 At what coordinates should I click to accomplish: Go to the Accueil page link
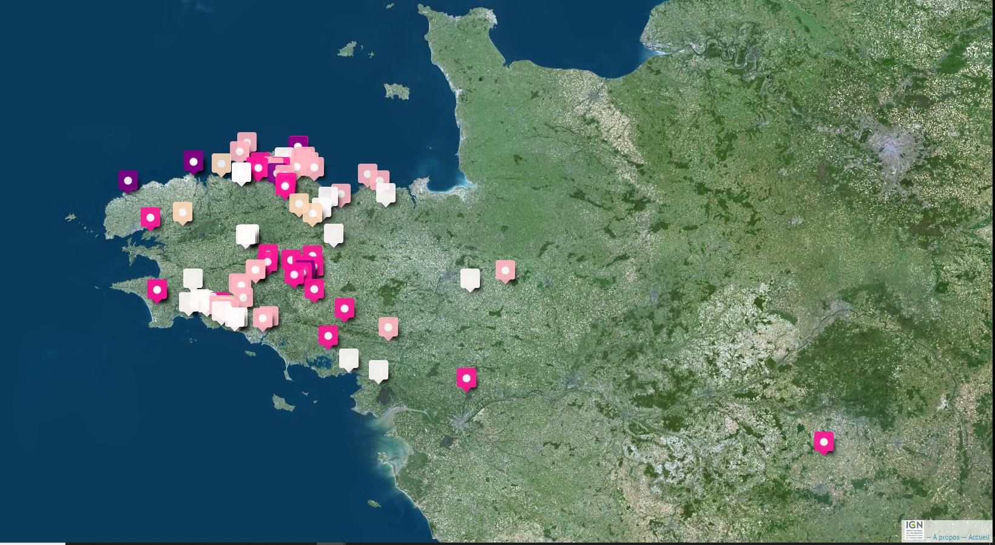978,537
